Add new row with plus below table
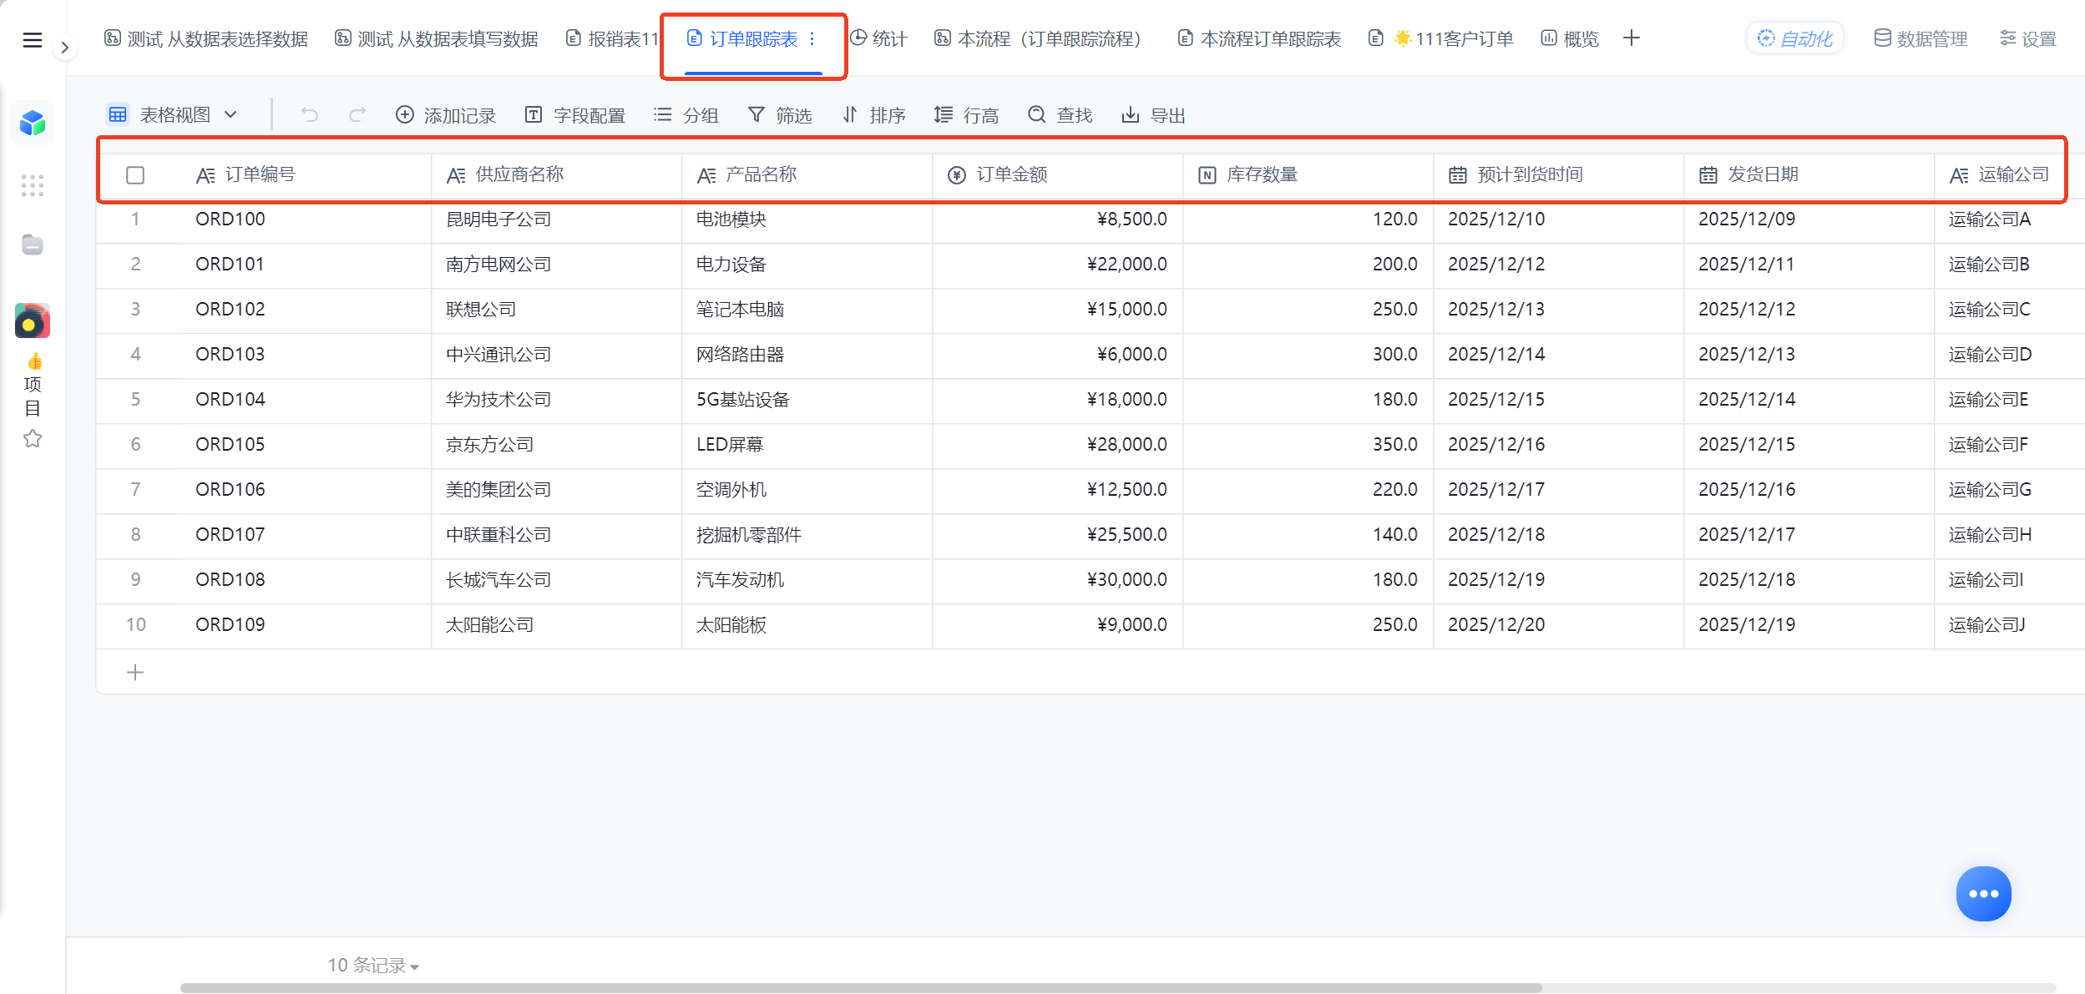Screen dimensions: 2085x994 (x=135, y=672)
